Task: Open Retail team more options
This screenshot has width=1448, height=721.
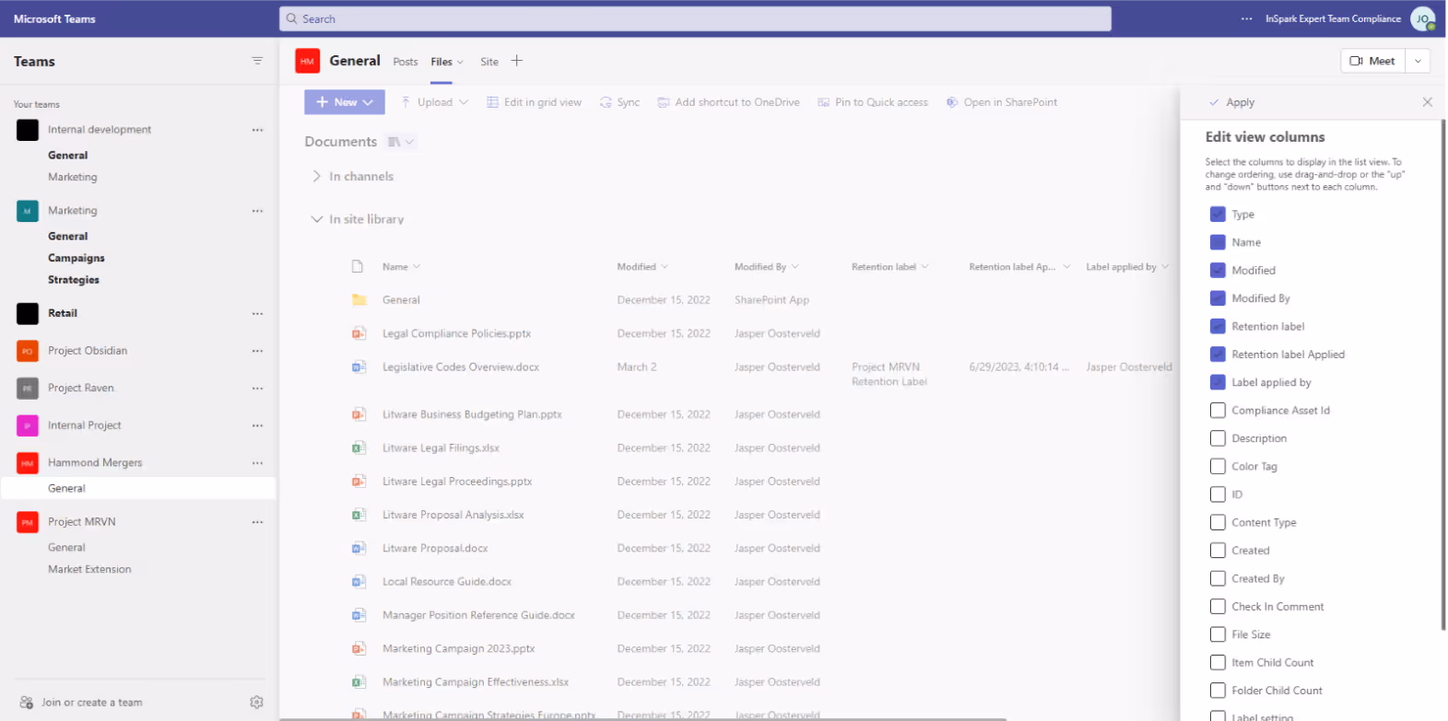Action: pos(257,314)
